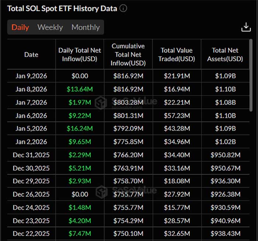
Task: Click the $2.93M daily inflow value
Action: tap(80, 181)
